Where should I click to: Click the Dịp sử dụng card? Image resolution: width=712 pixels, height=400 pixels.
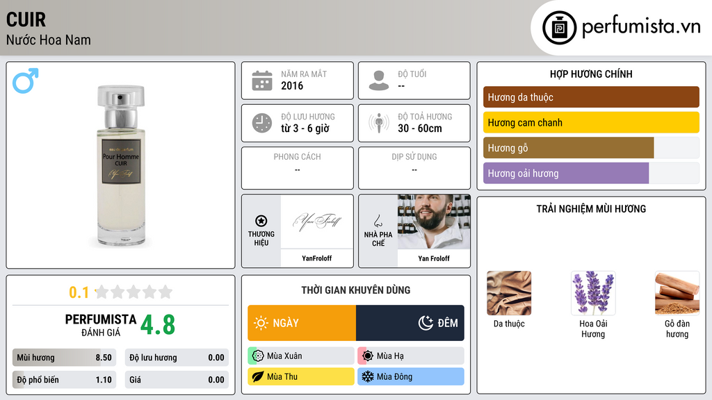pos(414,168)
